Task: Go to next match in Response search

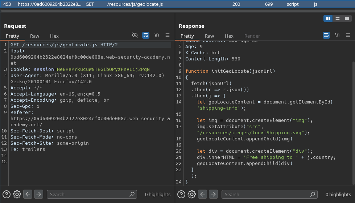Action: click(213, 194)
